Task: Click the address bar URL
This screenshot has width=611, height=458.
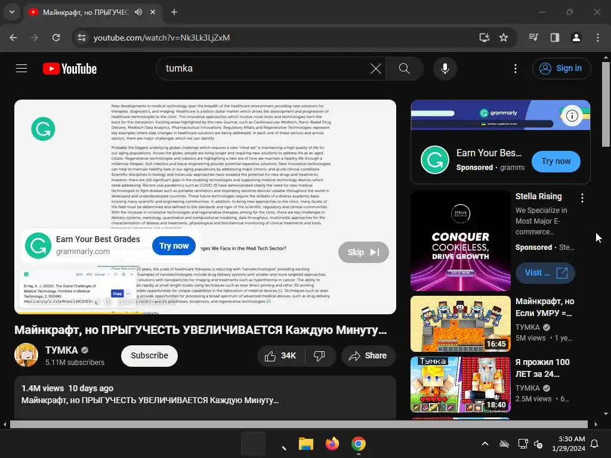Action: click(162, 38)
